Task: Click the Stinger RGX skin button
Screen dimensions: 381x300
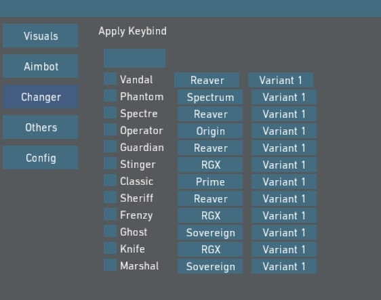Action: (210, 165)
